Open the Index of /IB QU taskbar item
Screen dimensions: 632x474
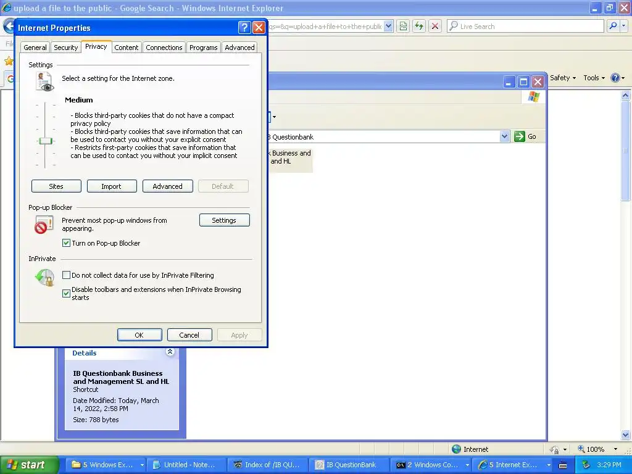(x=268, y=465)
